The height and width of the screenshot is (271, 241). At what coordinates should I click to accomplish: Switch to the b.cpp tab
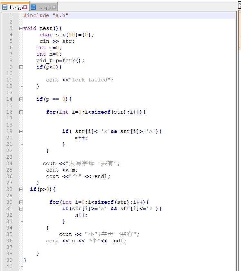15,7
